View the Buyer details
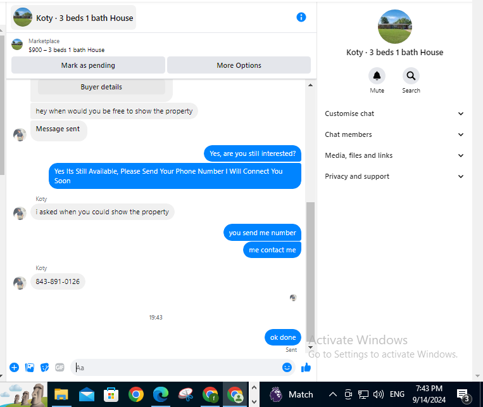The height and width of the screenshot is (407, 483). (x=101, y=87)
